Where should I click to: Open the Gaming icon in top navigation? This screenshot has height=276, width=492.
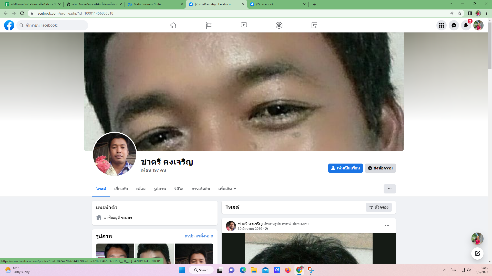point(314,25)
